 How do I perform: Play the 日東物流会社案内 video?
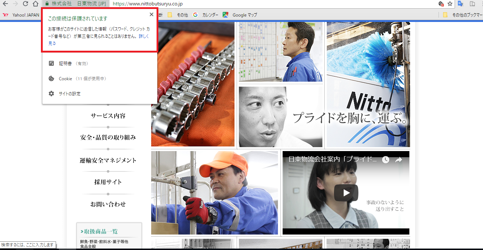coord(346,193)
